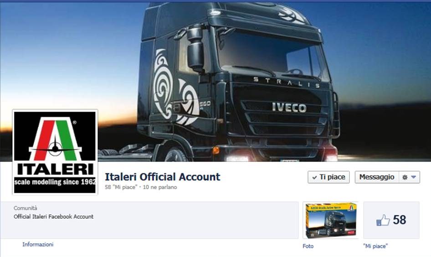Image resolution: width=431 pixels, height=257 pixels.
Task: Click the thumbs-up icon by 58
Action: click(383, 220)
